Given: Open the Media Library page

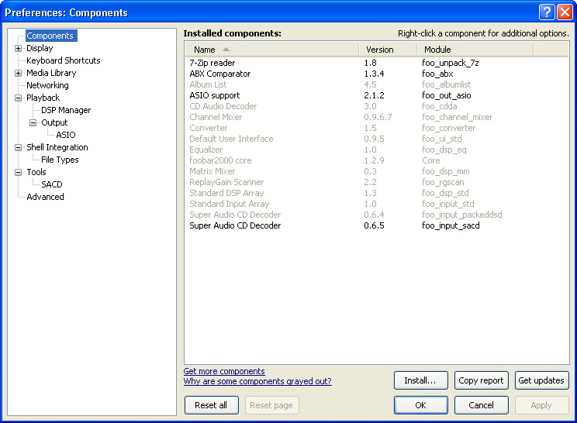Looking at the screenshot, I should 51,73.
